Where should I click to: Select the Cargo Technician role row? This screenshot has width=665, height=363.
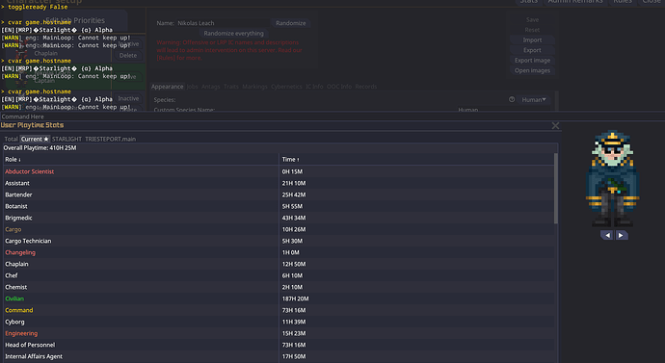click(x=279, y=241)
